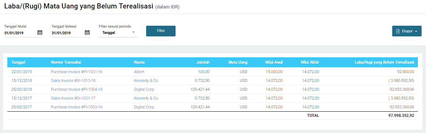Click the Tanggal column header

[18, 62]
